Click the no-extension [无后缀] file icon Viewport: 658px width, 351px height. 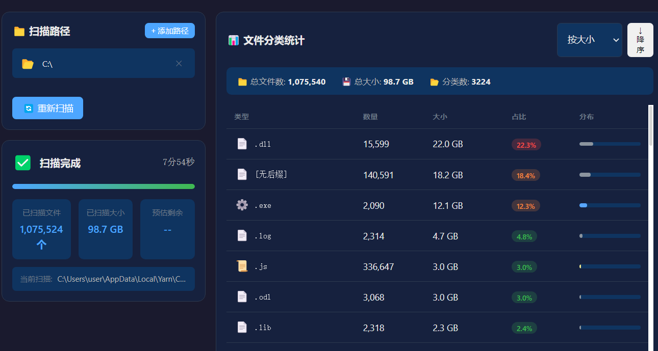pyautogui.click(x=242, y=175)
